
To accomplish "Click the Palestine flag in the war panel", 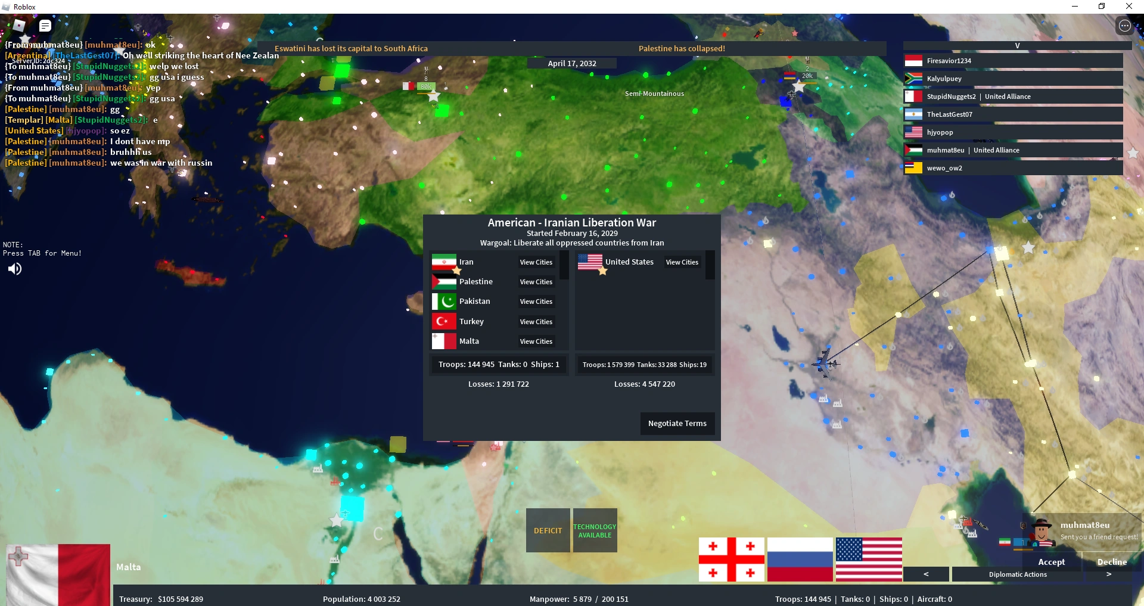I will pos(444,281).
